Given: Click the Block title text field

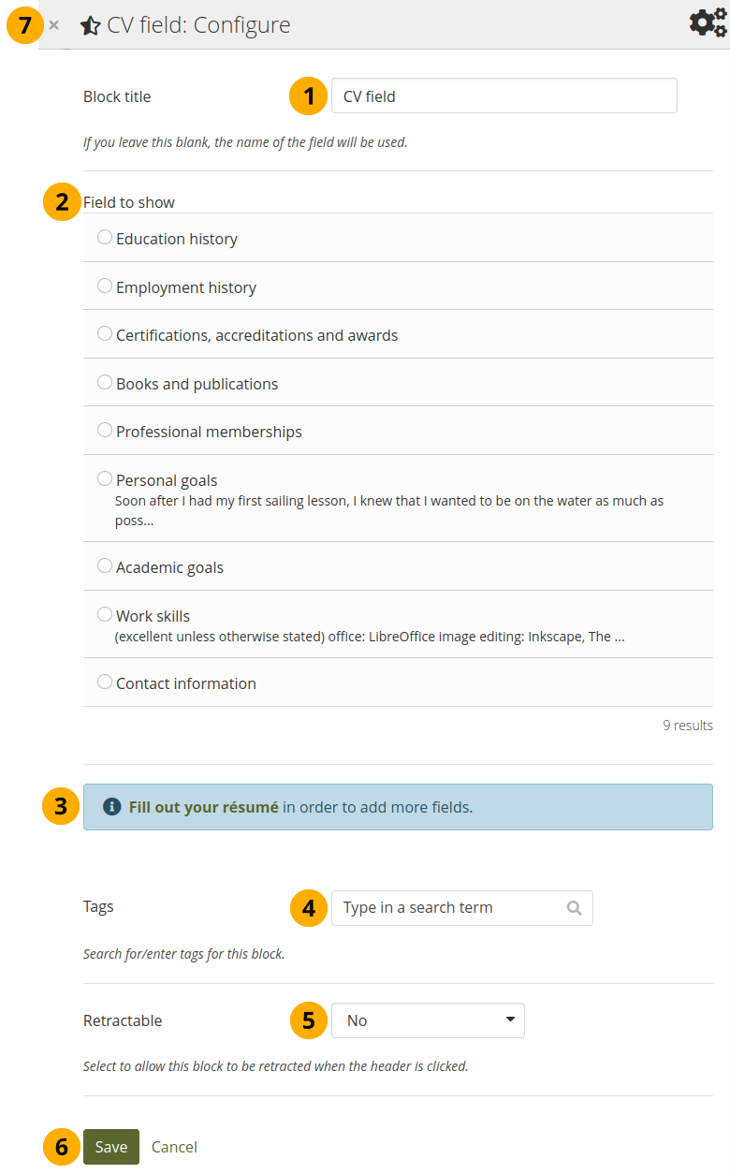Looking at the screenshot, I should pyautogui.click(x=504, y=95).
